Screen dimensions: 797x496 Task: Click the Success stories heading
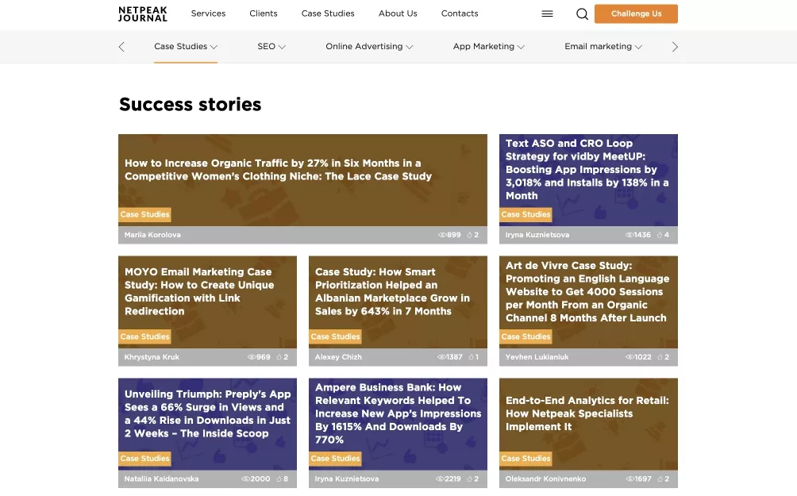(x=190, y=104)
